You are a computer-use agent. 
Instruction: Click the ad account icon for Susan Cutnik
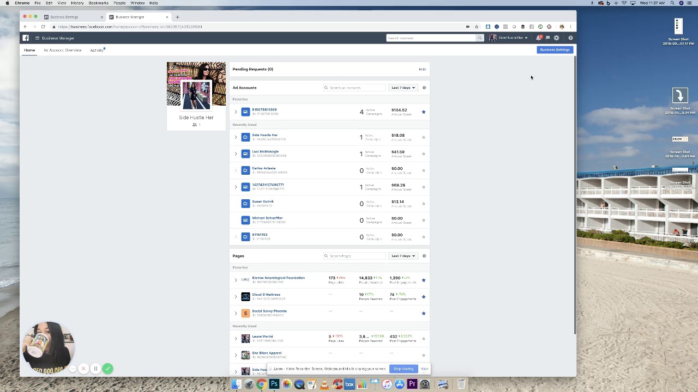point(245,204)
